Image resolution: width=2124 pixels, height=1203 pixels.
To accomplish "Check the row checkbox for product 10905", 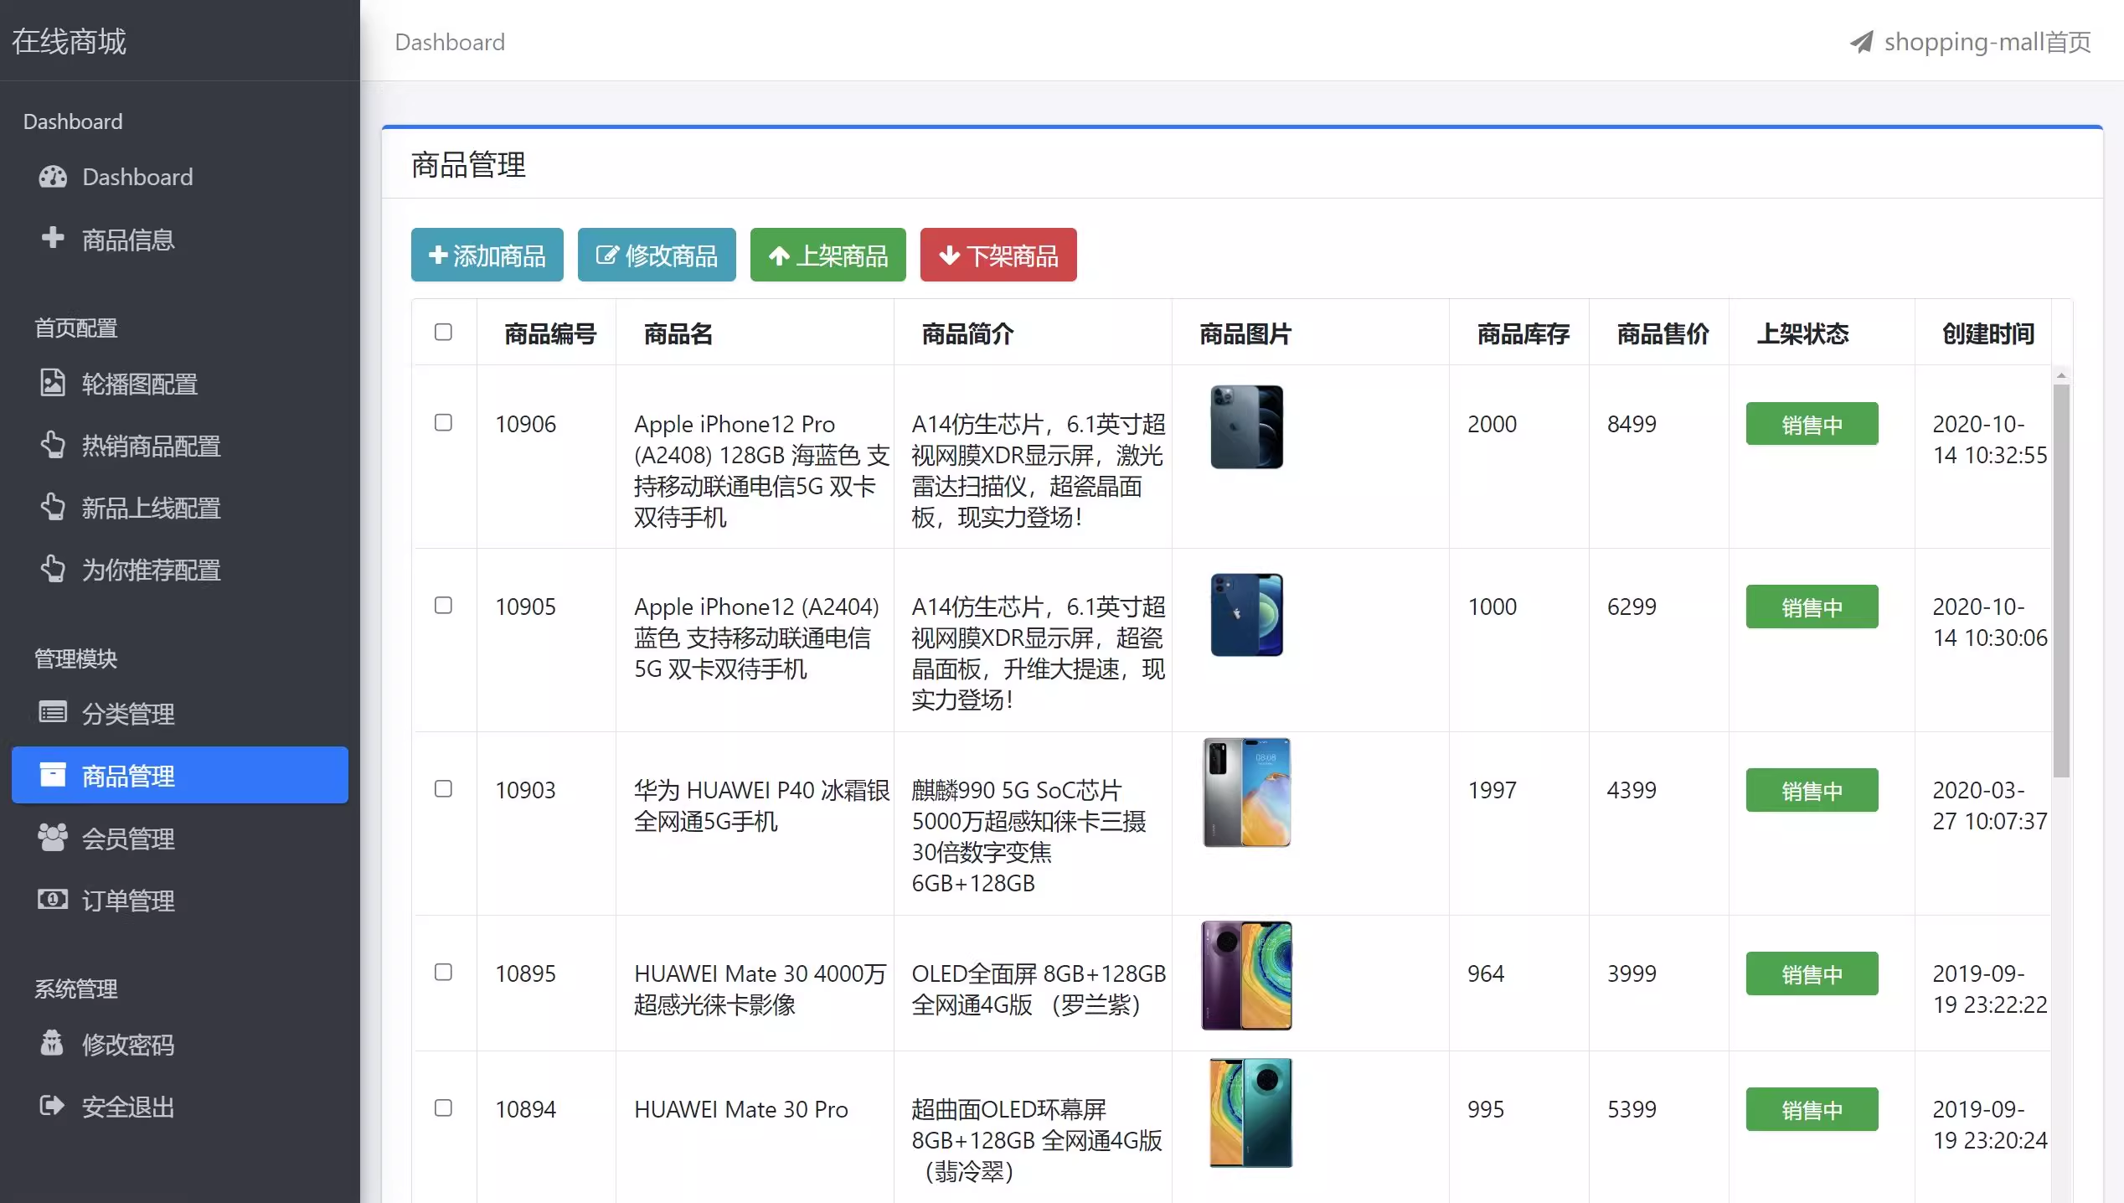I will click(443, 605).
